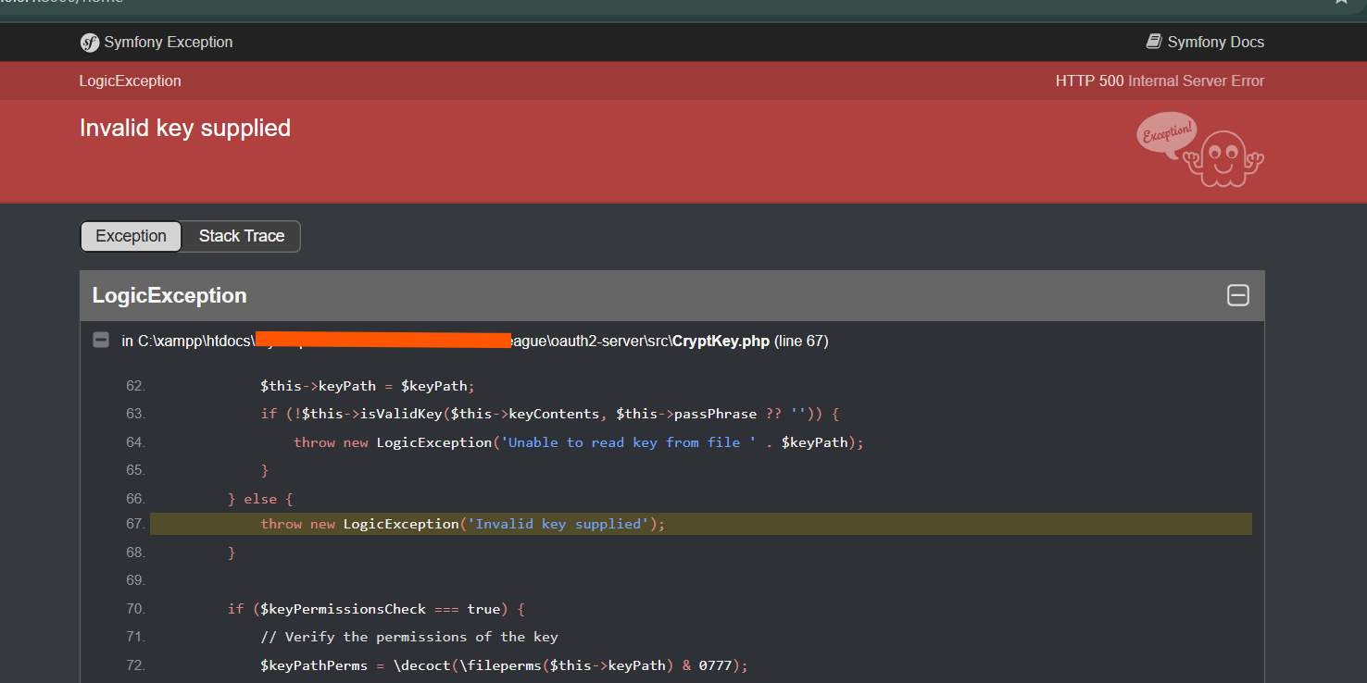Click the Symfony Exception header text

[169, 43]
